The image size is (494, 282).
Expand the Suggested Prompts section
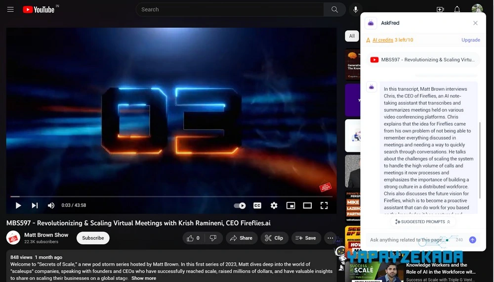coord(423,222)
